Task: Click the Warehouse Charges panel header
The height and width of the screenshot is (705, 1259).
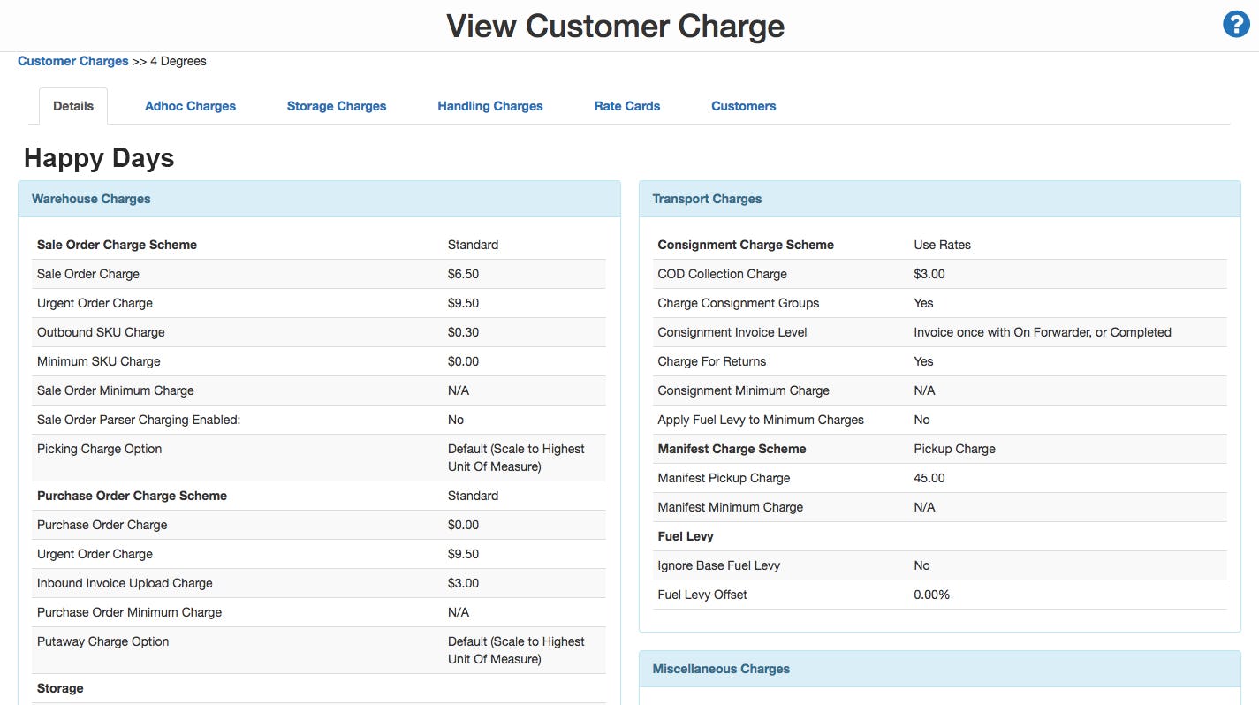Action: (90, 199)
